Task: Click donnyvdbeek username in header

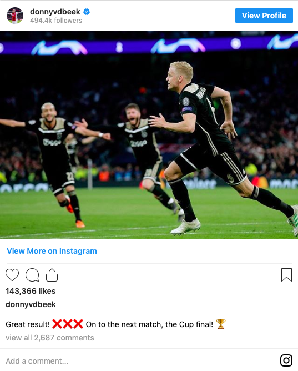Action: coord(55,12)
